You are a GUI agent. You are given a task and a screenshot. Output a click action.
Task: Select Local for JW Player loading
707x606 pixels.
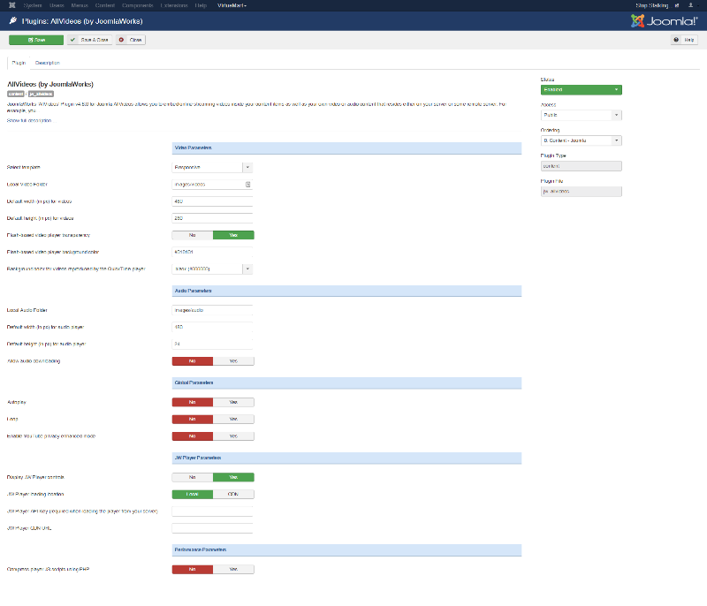(193, 495)
